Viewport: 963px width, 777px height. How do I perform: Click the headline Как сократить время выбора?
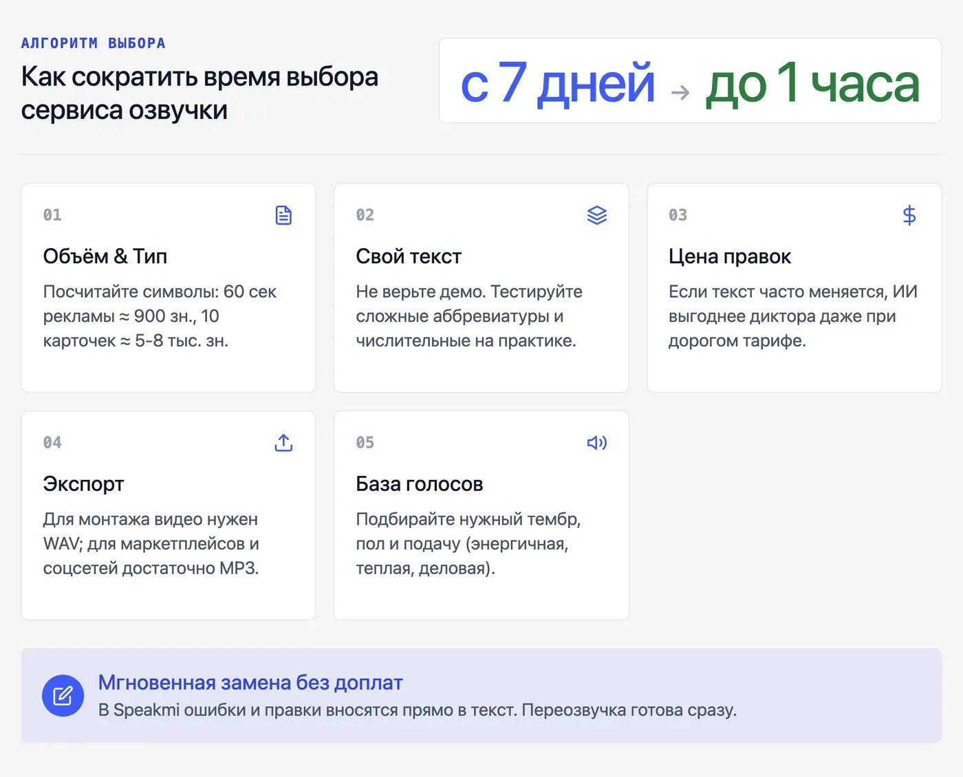[x=199, y=77]
